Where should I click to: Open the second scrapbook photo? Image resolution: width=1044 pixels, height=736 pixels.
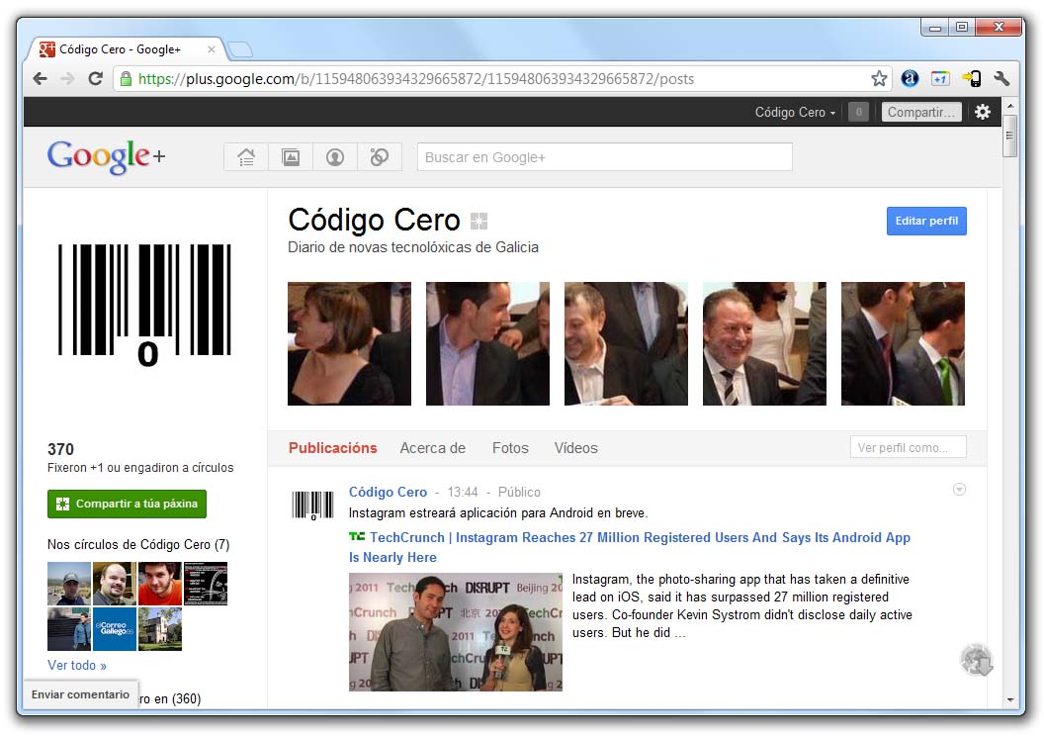tap(488, 343)
